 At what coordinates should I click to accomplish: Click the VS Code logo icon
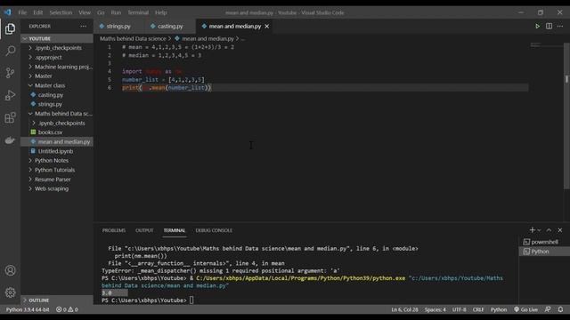[x=8, y=12]
